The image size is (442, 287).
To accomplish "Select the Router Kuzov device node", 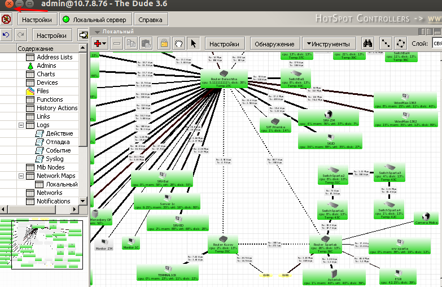I will pyautogui.click(x=223, y=245).
